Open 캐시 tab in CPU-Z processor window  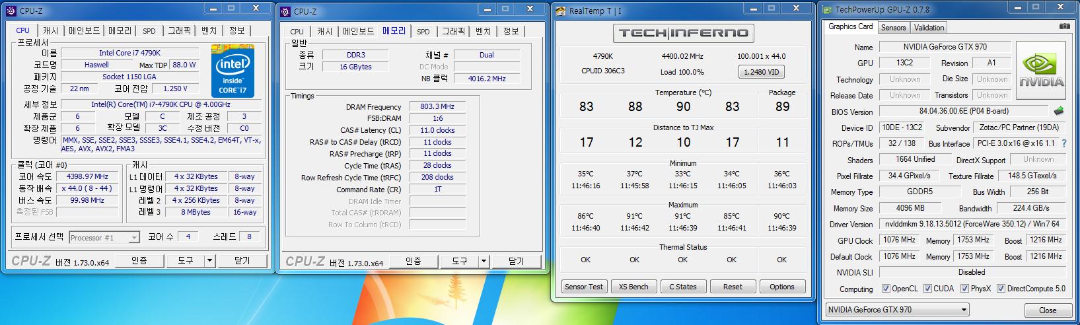click(x=50, y=30)
